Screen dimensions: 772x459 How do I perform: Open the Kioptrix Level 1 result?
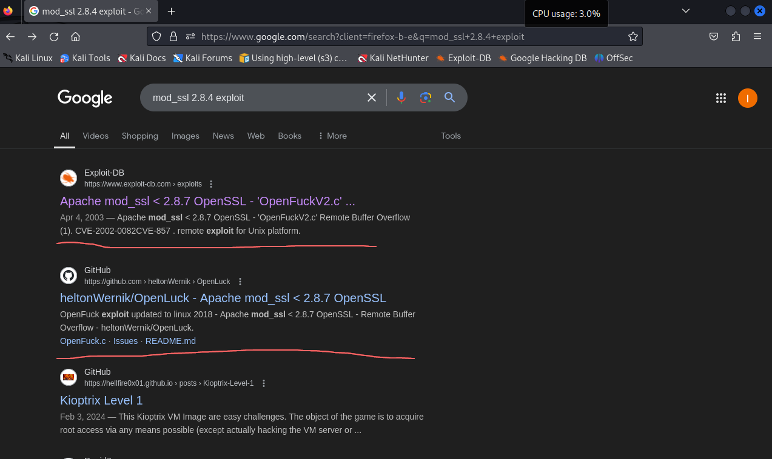click(101, 400)
